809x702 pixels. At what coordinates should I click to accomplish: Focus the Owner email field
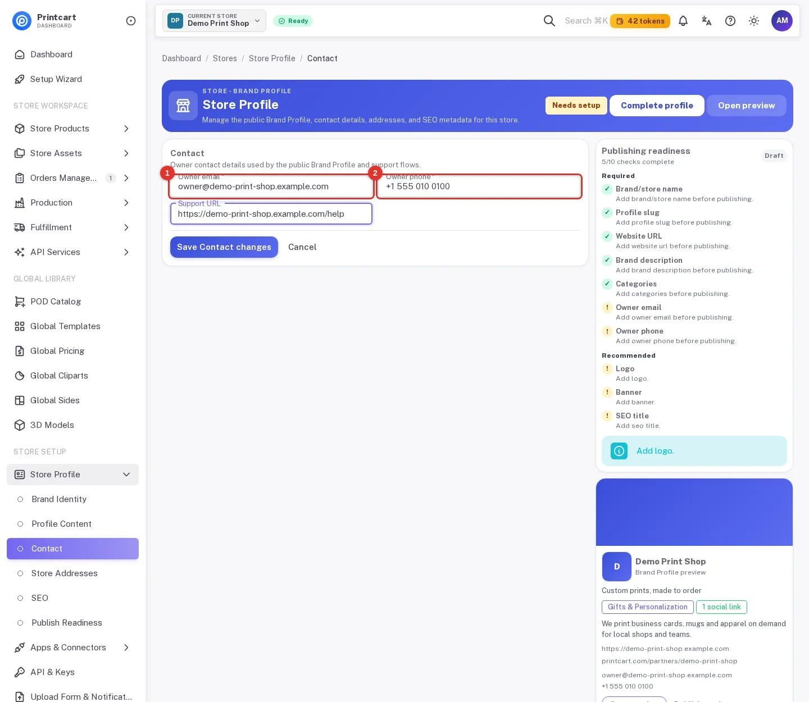(x=271, y=186)
